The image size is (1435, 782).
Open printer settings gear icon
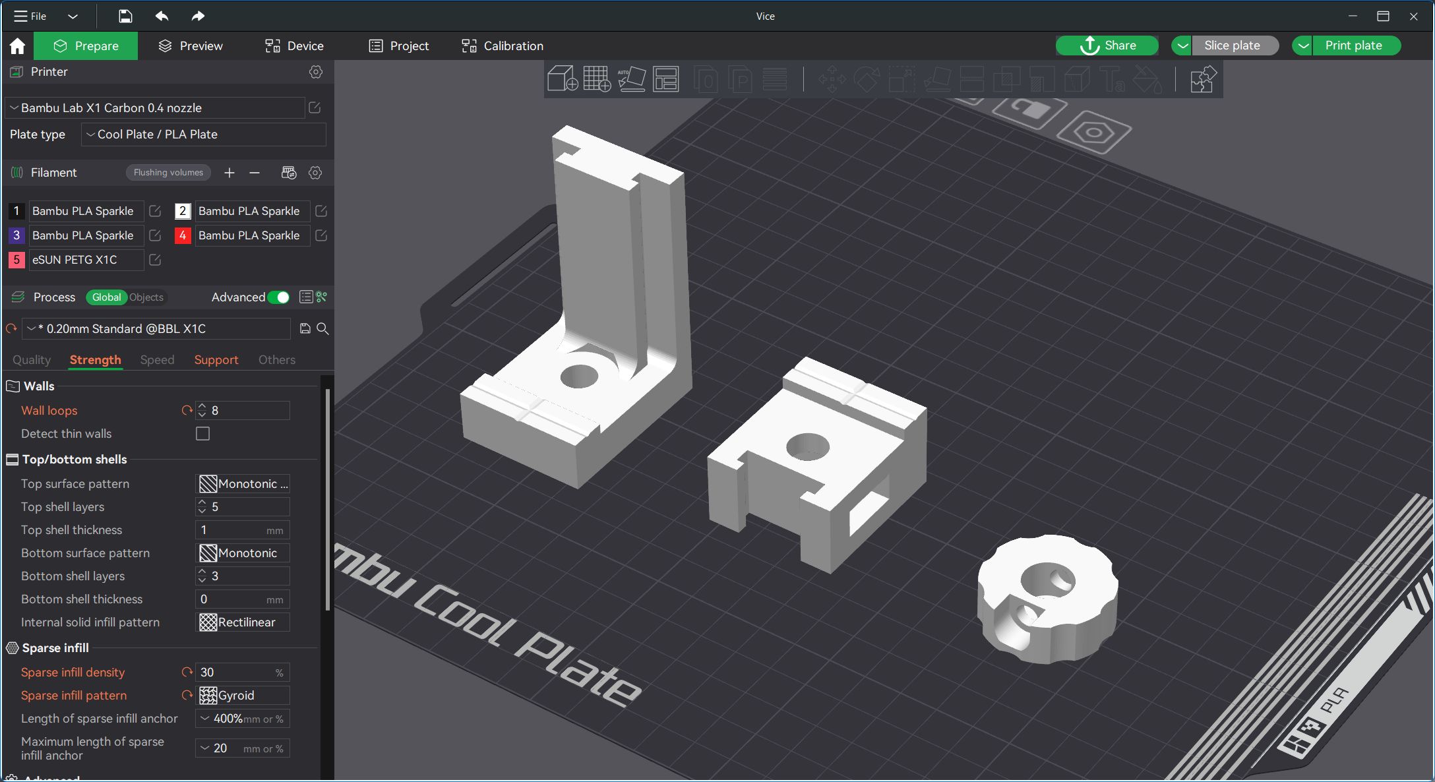tap(316, 72)
